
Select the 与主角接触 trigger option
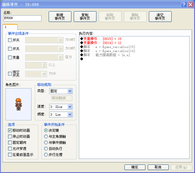pos(46,136)
